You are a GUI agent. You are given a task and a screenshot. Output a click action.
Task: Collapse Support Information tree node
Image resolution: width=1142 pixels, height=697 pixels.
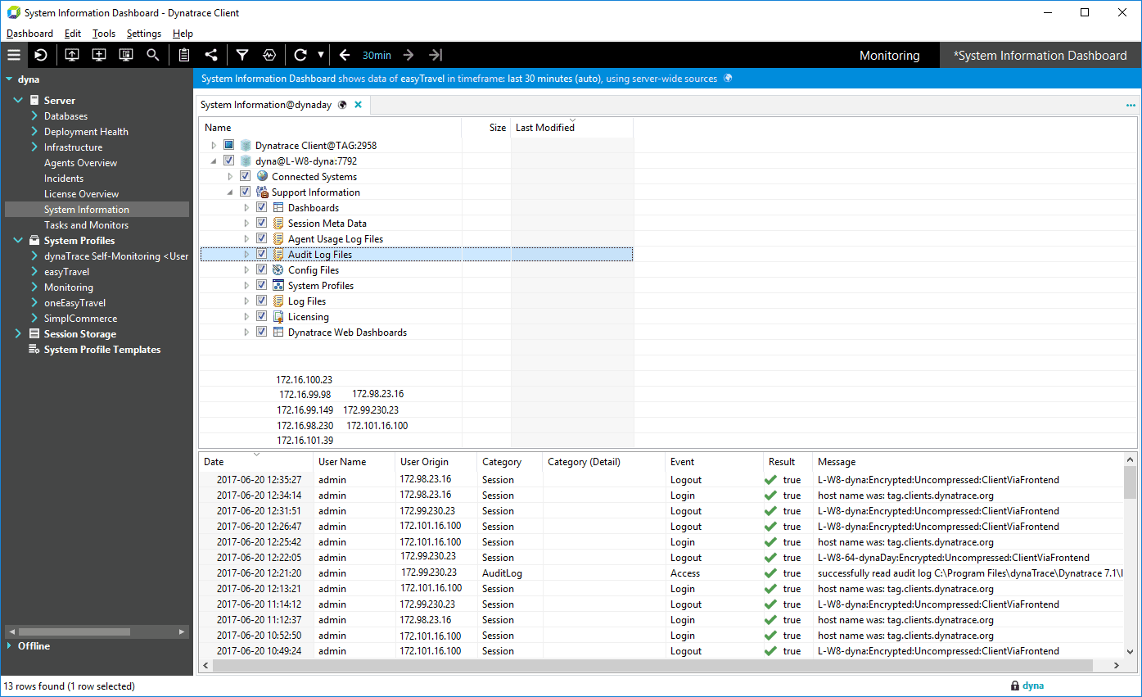tap(231, 192)
